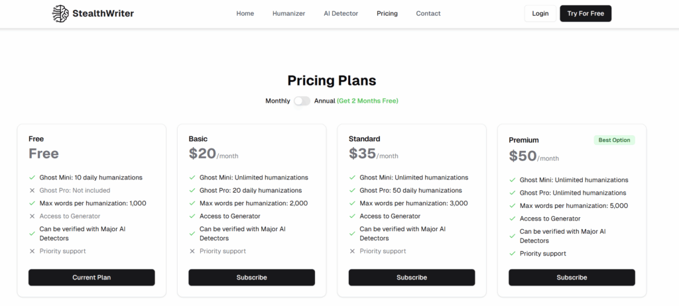The height and width of the screenshot is (306, 679).
Task: Select the Pricing nav item
Action: click(387, 13)
